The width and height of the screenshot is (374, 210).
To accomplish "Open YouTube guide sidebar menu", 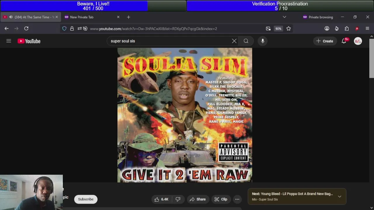I will (9, 41).
